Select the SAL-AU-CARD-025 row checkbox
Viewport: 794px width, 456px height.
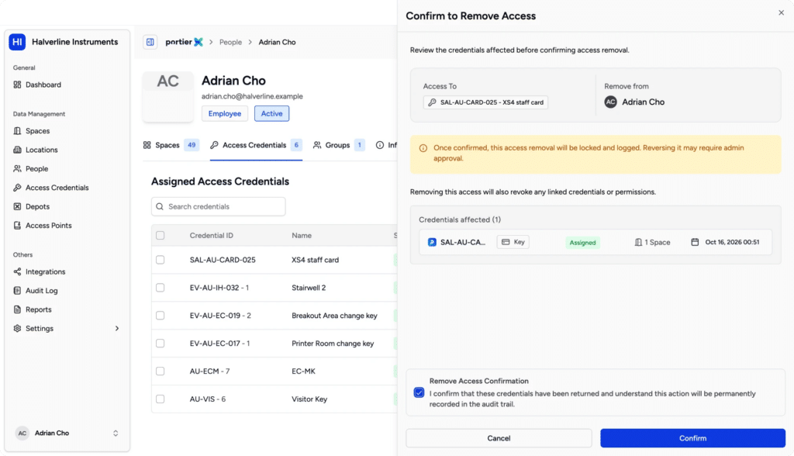pos(160,260)
